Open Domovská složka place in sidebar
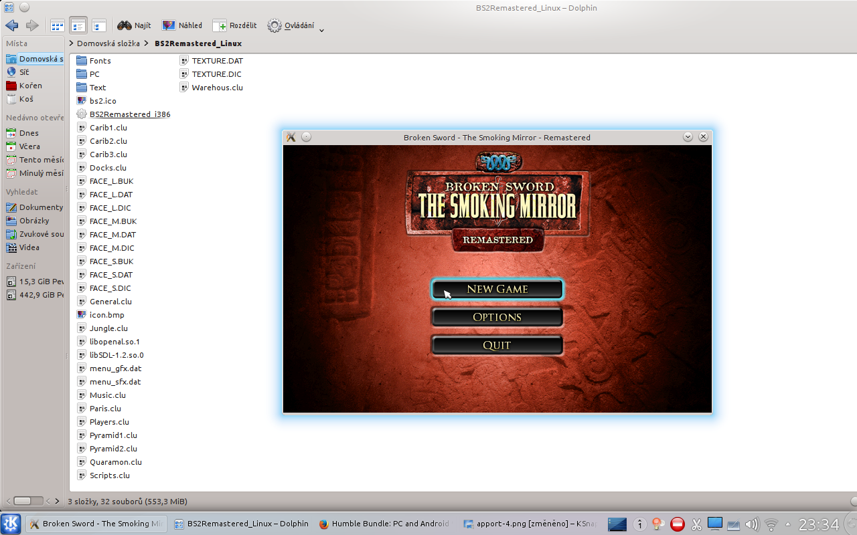The width and height of the screenshot is (857, 535). coord(33,59)
